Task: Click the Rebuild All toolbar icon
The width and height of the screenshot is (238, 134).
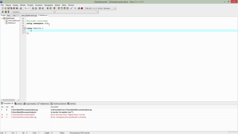Action: (67, 8)
